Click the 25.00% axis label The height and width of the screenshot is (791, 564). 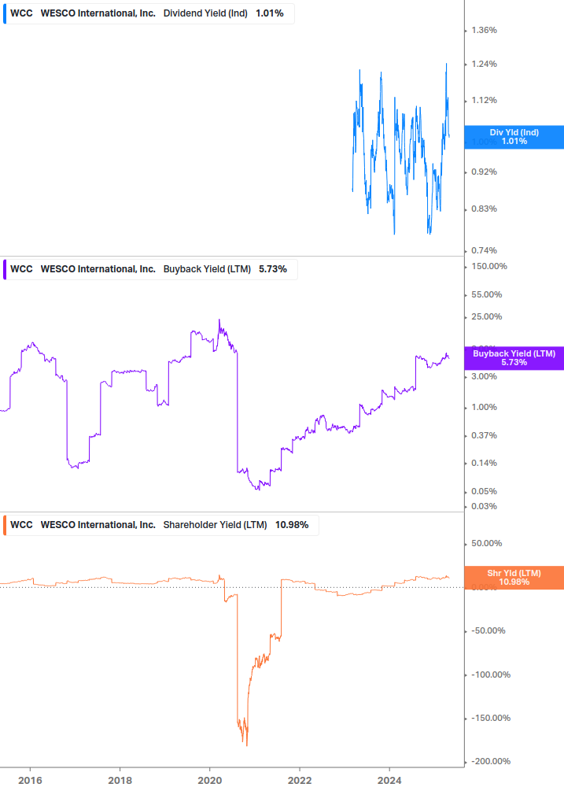click(x=486, y=317)
